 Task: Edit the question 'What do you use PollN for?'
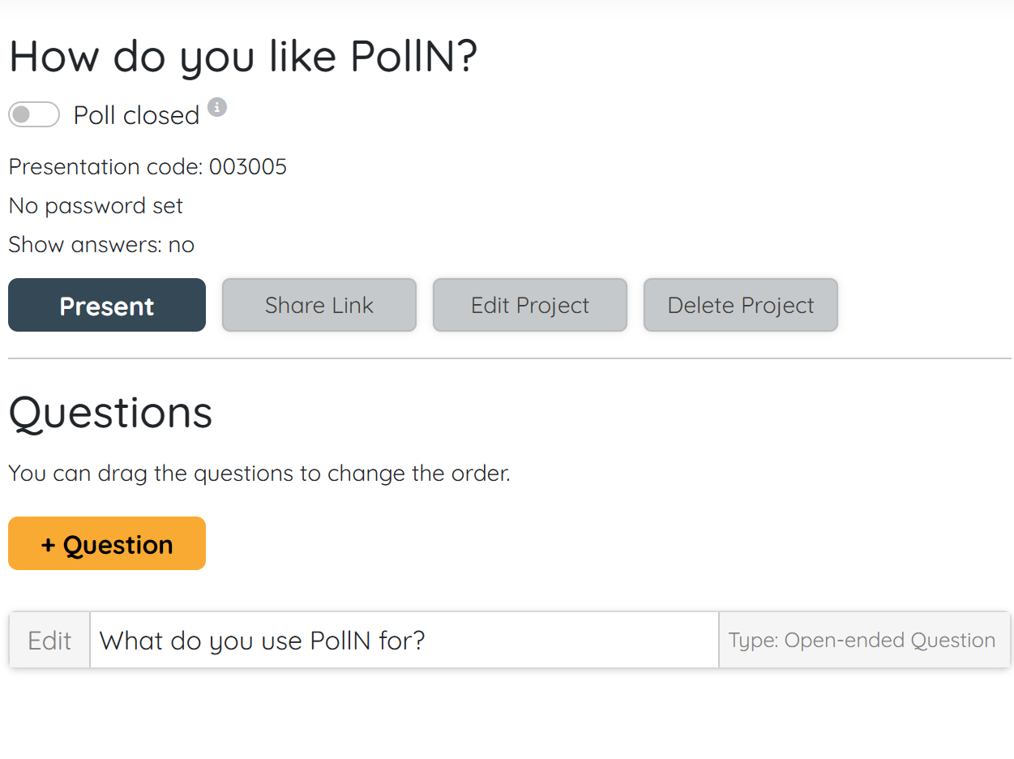pos(49,640)
